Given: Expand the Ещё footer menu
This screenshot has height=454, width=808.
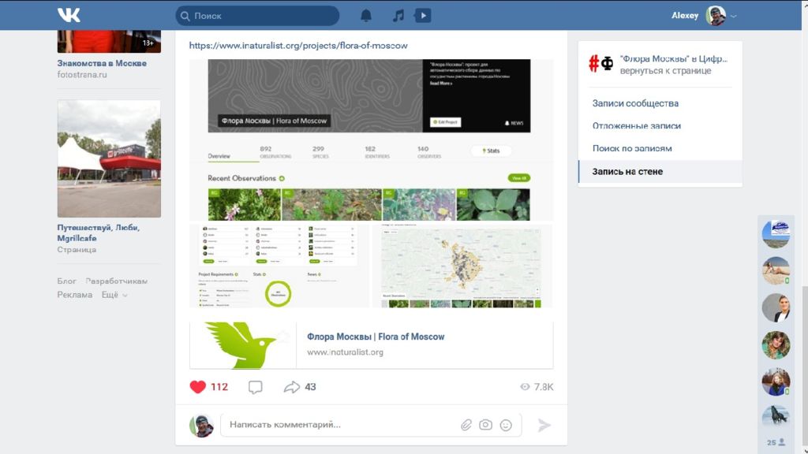Looking at the screenshot, I should point(114,295).
